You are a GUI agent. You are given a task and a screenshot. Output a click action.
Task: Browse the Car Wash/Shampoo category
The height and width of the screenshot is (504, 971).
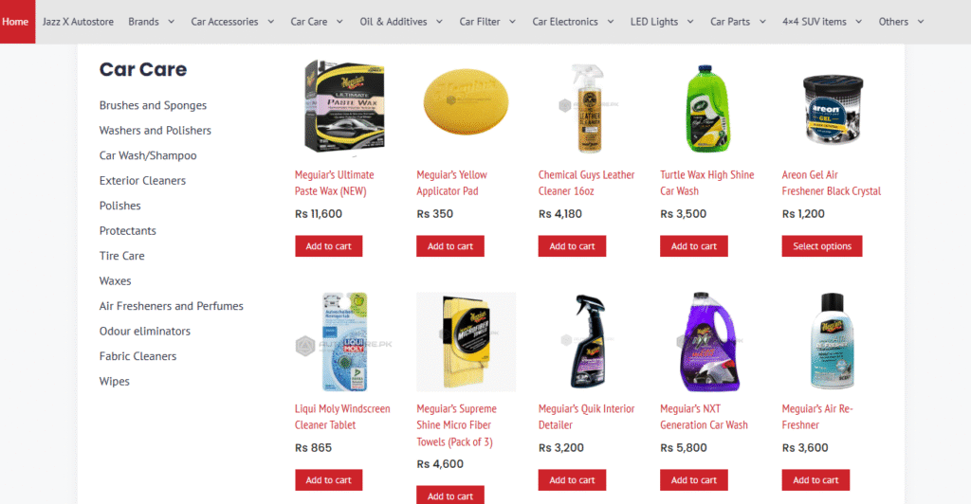[148, 155]
